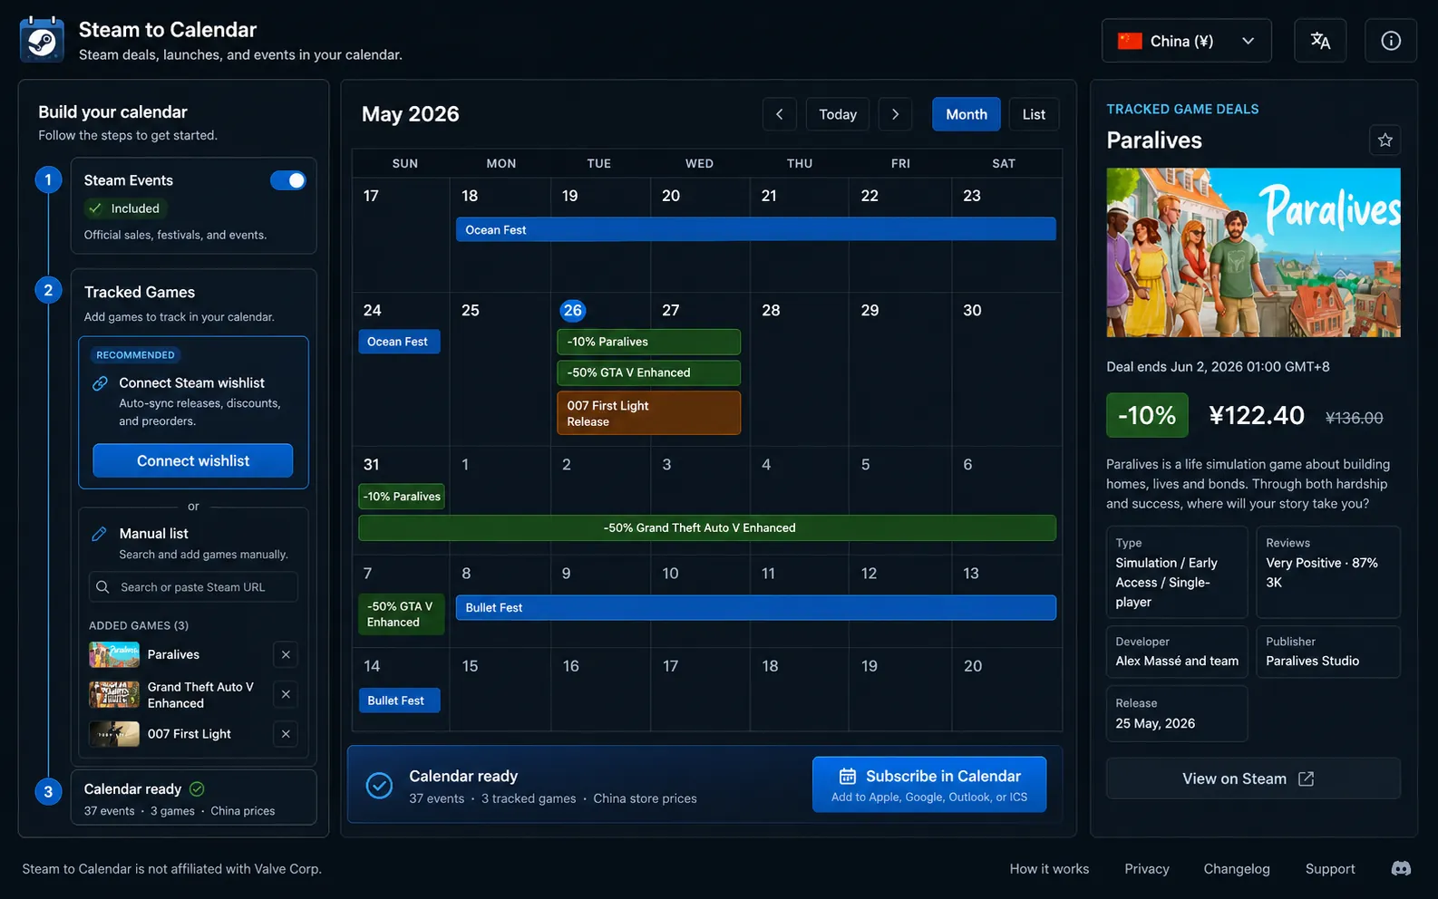Open View on Steam link
This screenshot has width=1438, height=899.
pyautogui.click(x=1253, y=778)
